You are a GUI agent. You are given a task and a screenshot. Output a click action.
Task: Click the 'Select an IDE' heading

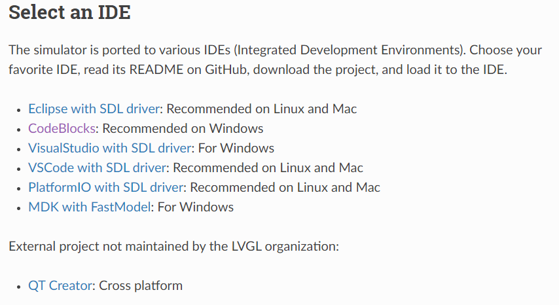69,12
